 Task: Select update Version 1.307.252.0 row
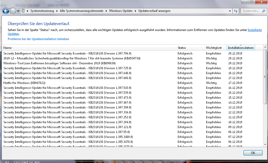pyautogui.click(x=132, y=117)
